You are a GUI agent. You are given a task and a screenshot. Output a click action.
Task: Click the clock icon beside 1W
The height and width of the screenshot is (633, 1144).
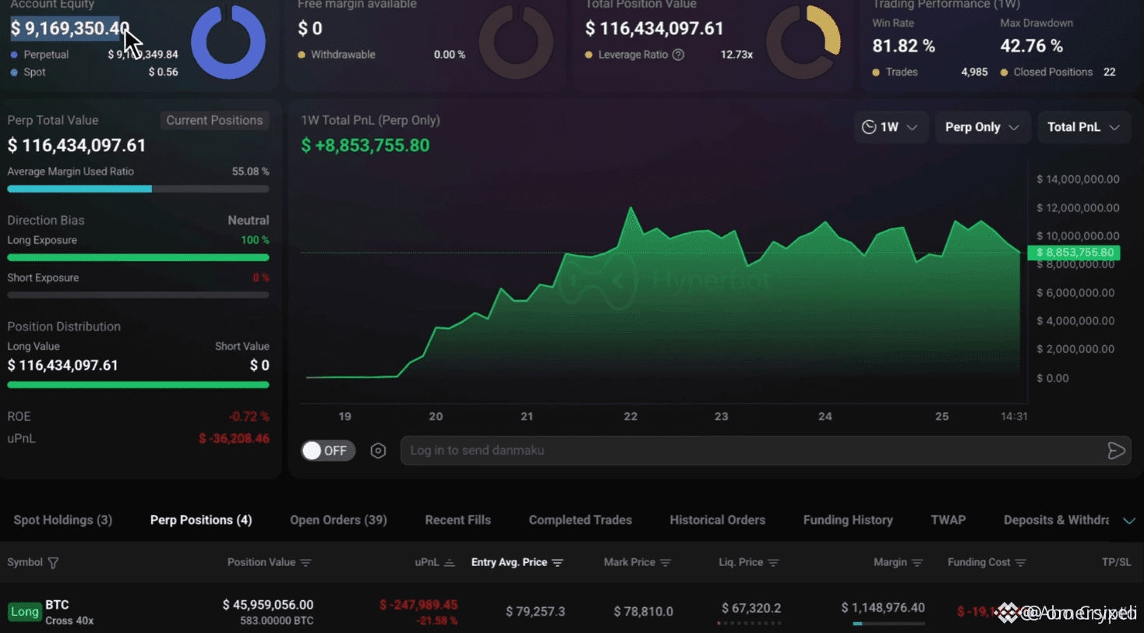point(869,127)
